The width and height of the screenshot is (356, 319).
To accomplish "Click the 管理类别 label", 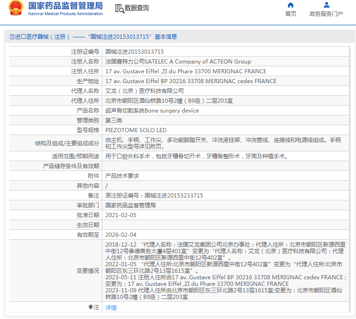I will (88, 121).
